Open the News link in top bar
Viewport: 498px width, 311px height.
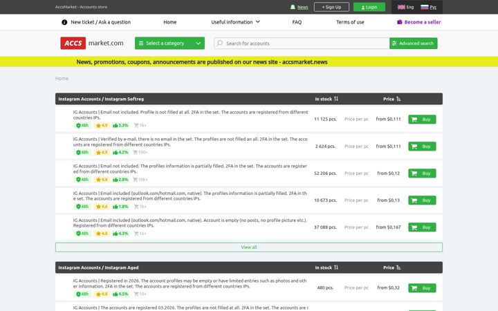pos(302,7)
